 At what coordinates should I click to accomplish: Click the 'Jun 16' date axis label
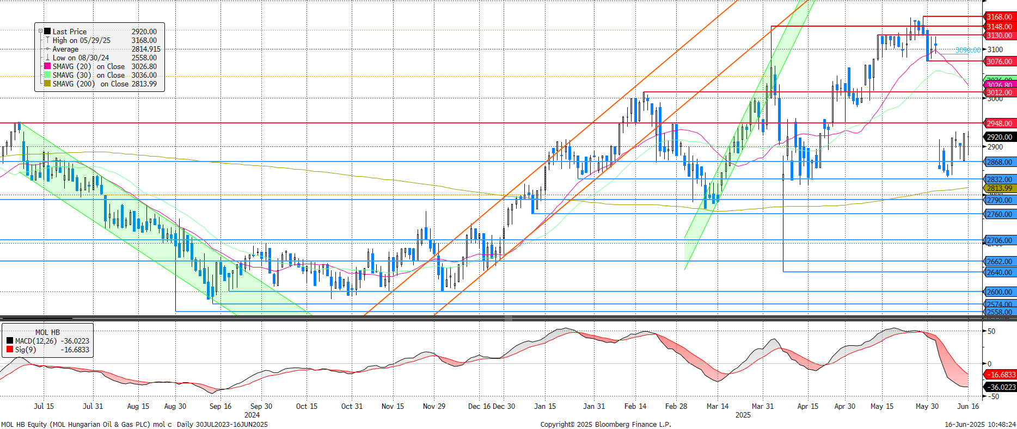click(968, 406)
